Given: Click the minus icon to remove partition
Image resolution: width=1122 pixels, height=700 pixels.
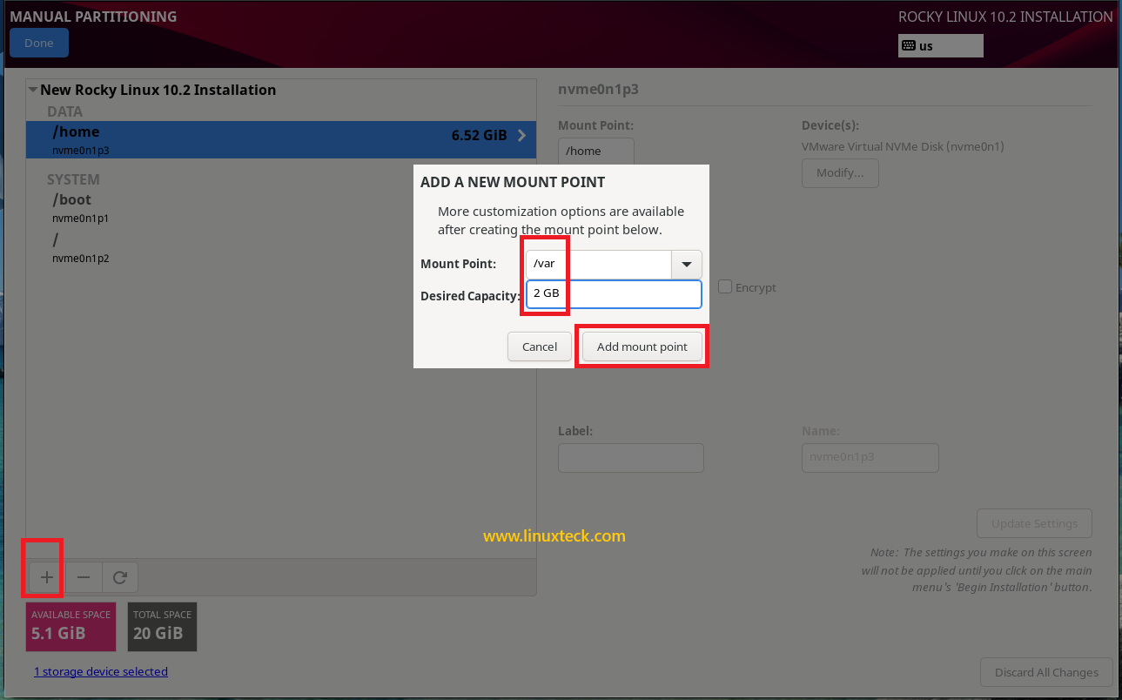Looking at the screenshot, I should (x=84, y=577).
